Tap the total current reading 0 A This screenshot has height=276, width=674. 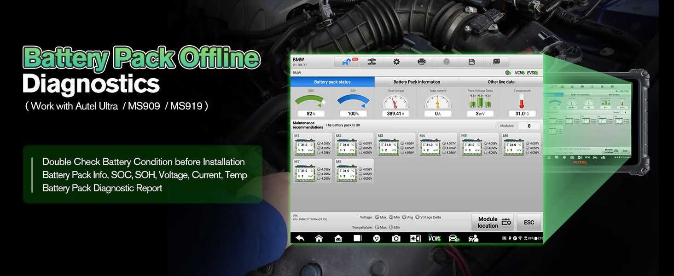pyautogui.click(x=438, y=114)
